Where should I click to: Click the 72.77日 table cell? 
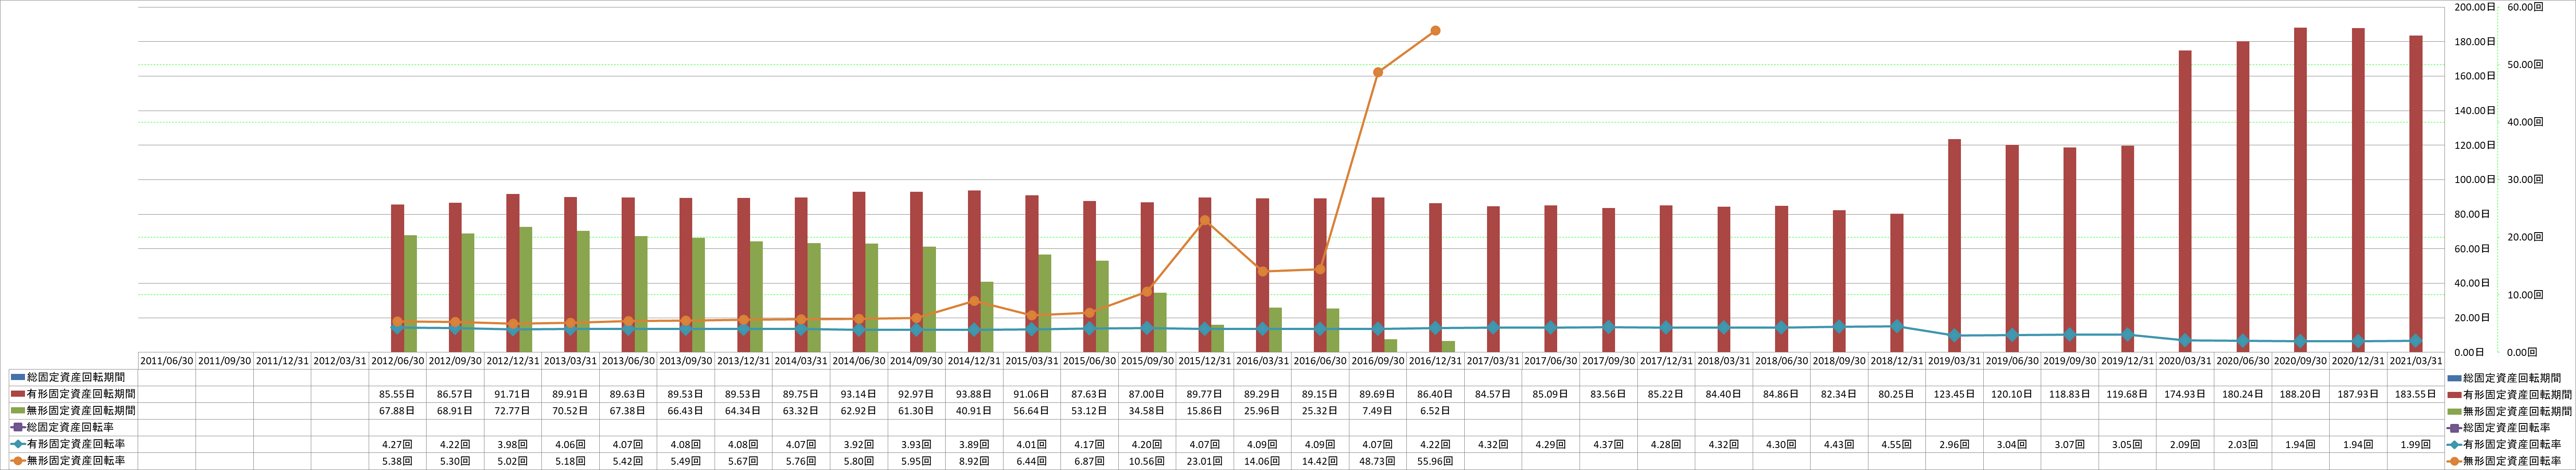point(514,411)
